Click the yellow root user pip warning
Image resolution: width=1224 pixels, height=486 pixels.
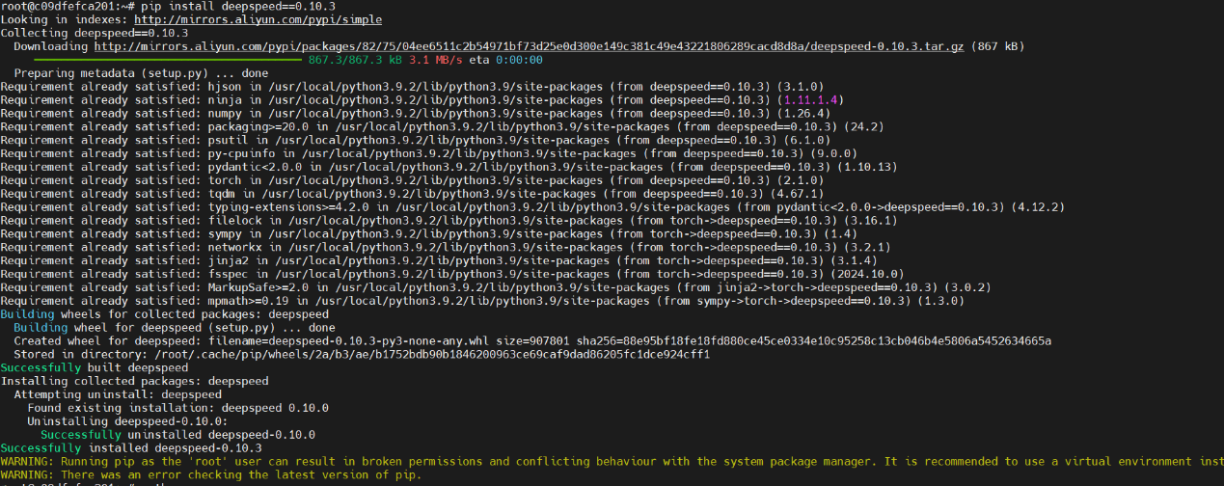pyautogui.click(x=612, y=463)
